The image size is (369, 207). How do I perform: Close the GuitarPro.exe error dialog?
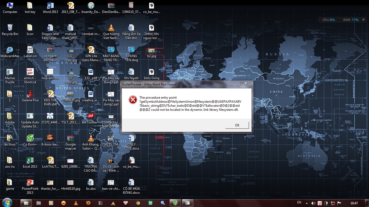[x=245, y=83]
